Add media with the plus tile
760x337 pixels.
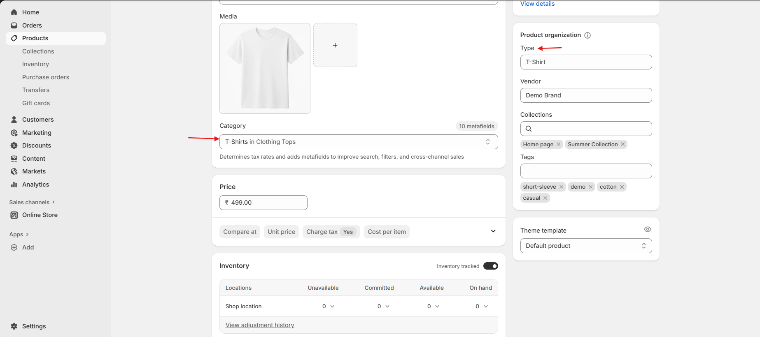335,45
